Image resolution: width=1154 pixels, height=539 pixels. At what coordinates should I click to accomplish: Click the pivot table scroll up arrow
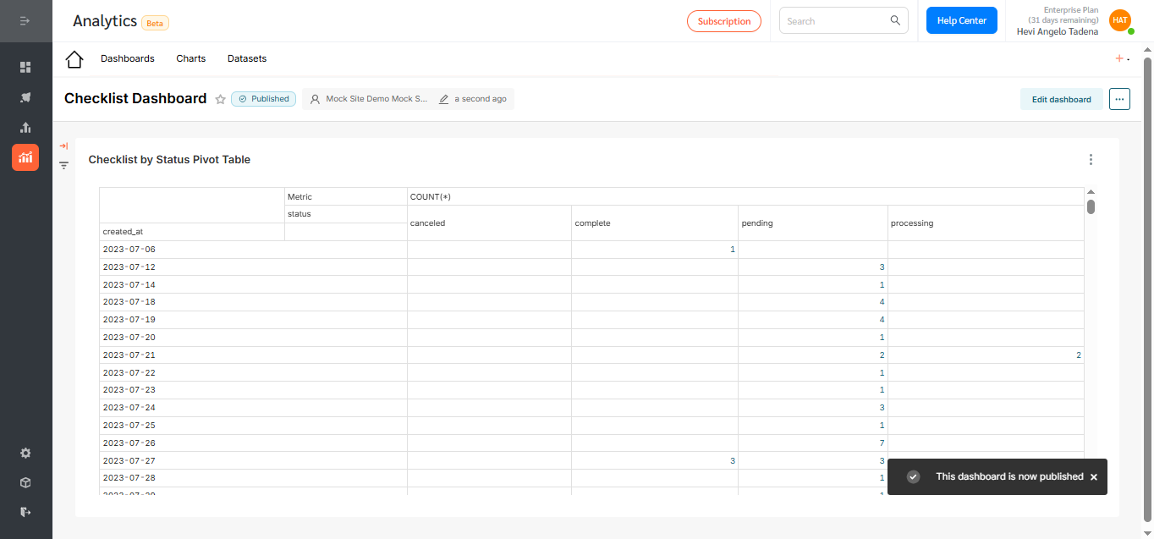click(1091, 192)
